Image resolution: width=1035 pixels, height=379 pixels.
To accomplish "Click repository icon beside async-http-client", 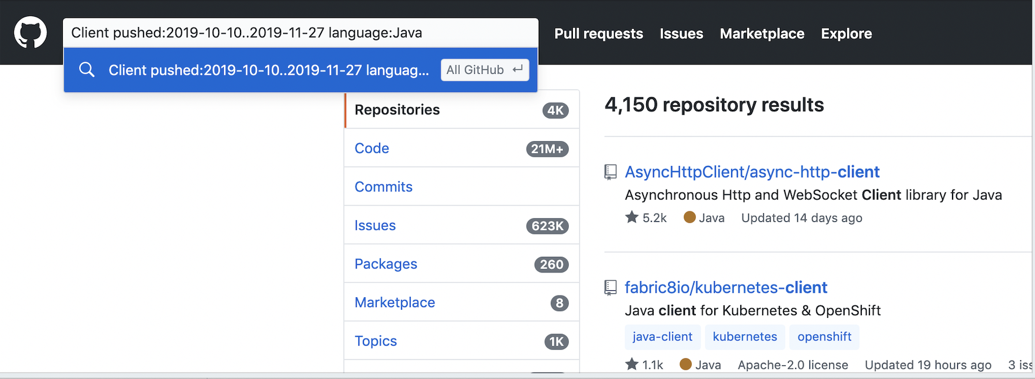I will pos(610,172).
